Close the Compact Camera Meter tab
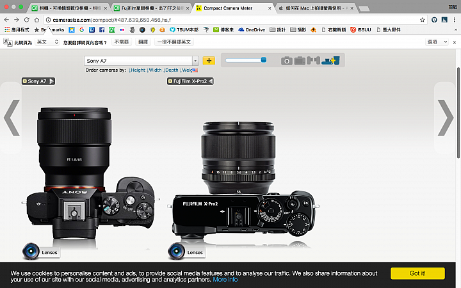Viewport: 461px width, 288px height. pos(270,8)
